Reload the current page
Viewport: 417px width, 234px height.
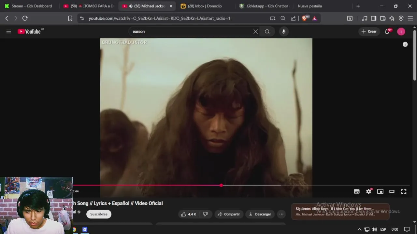tap(25, 18)
